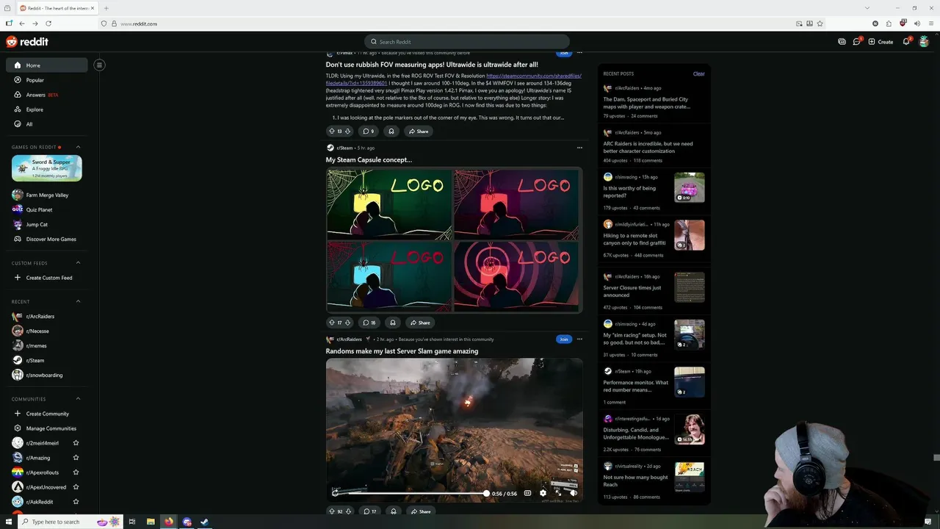Join r/ArcRaiders from the post
Image resolution: width=940 pixels, height=529 pixels.
point(563,339)
